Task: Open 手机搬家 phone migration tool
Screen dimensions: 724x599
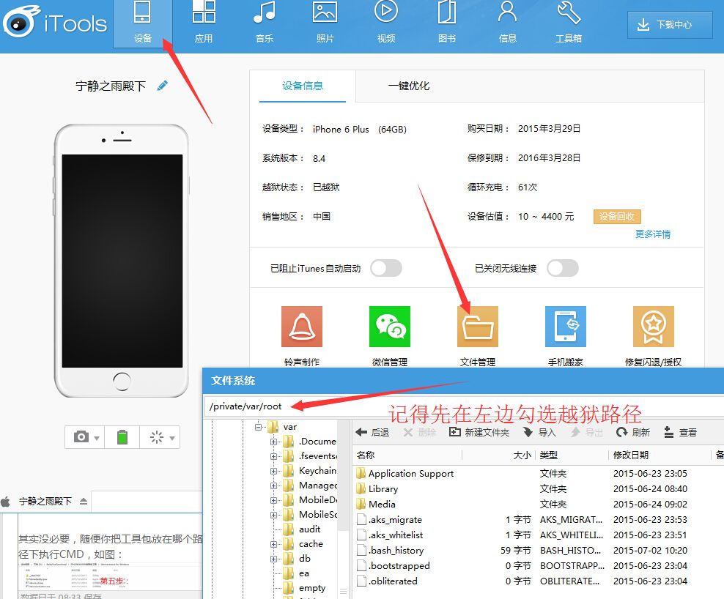Action: coord(566,336)
